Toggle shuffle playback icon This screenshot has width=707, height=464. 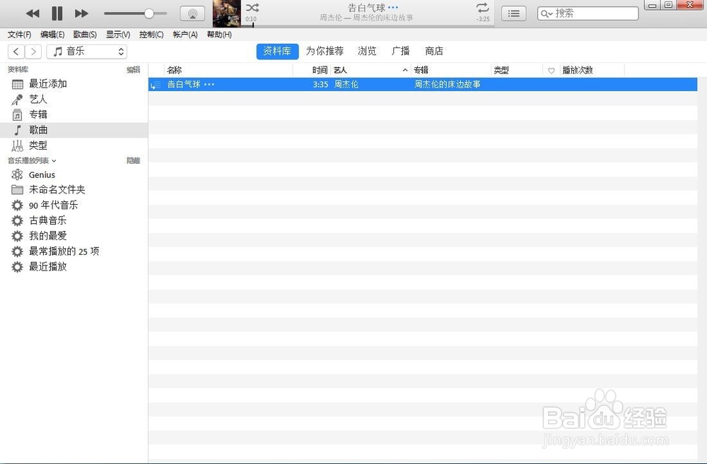[x=252, y=8]
